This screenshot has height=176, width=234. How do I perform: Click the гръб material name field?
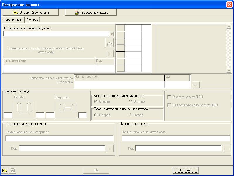pyautogui.click(x=176, y=138)
